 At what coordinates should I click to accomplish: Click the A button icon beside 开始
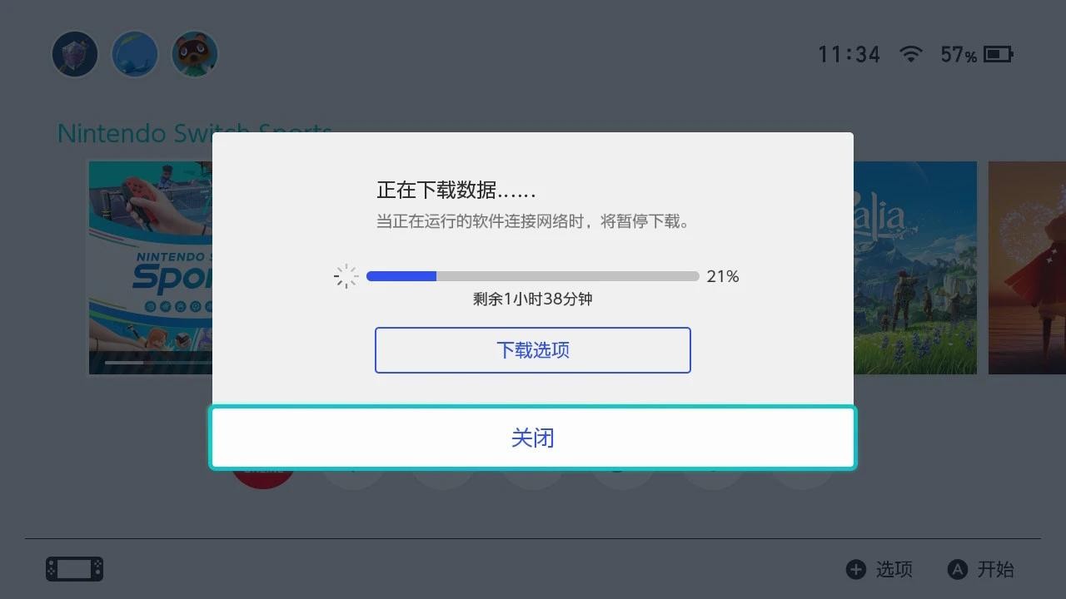[958, 569]
